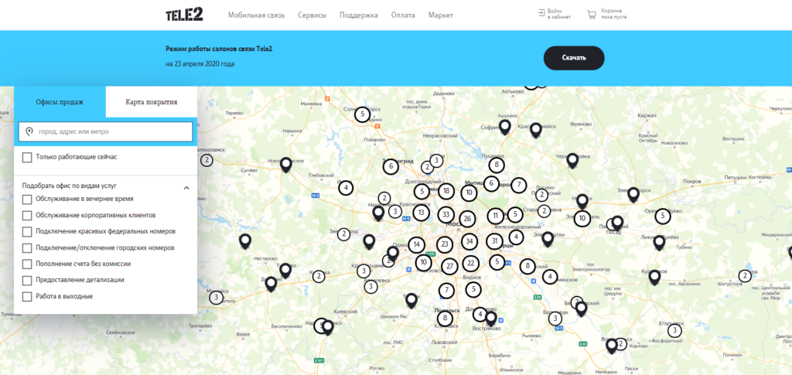792x375 pixels.
Task: Collapse the 'Подобрать офис по видам услуг' section
Action: [186, 187]
